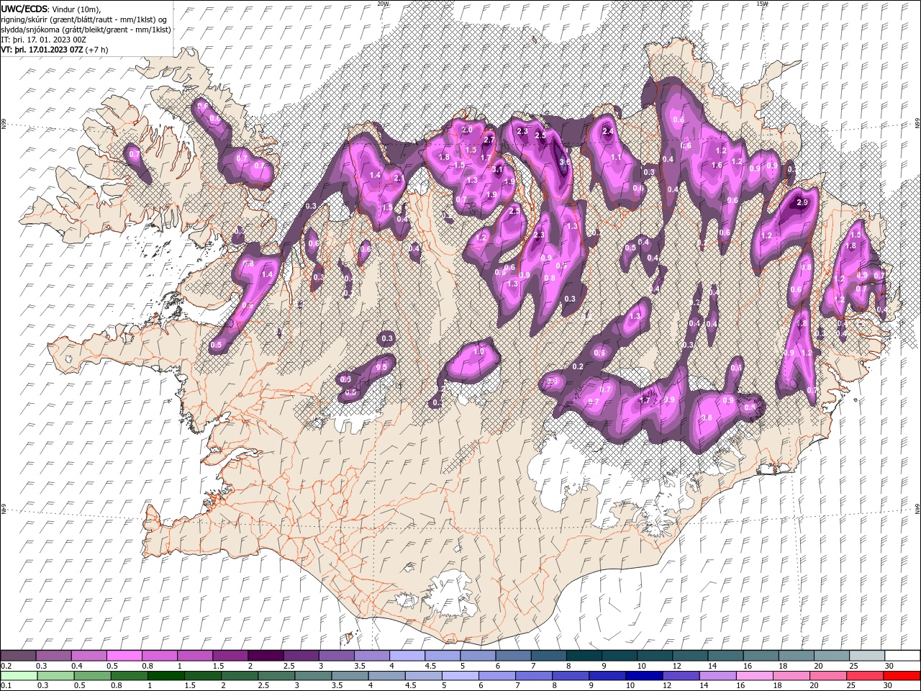Click the pale lavender 4 swatch in top legend row
Screen dimensions: 921x691
(x=407, y=656)
